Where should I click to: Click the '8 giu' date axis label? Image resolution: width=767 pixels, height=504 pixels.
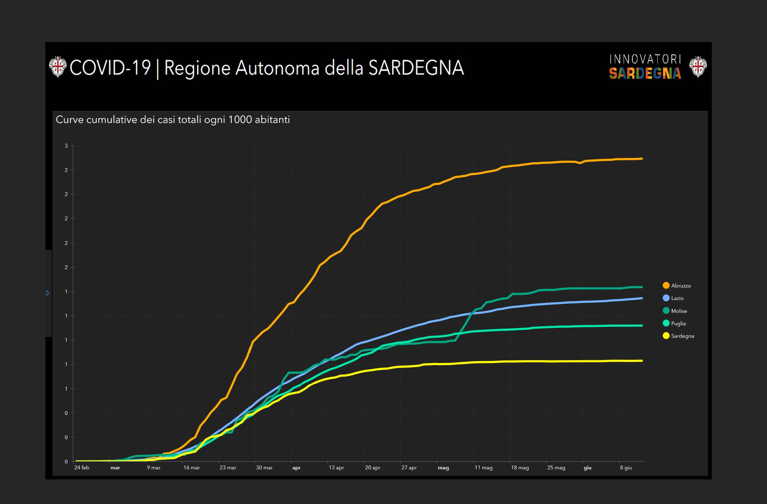coord(626,468)
